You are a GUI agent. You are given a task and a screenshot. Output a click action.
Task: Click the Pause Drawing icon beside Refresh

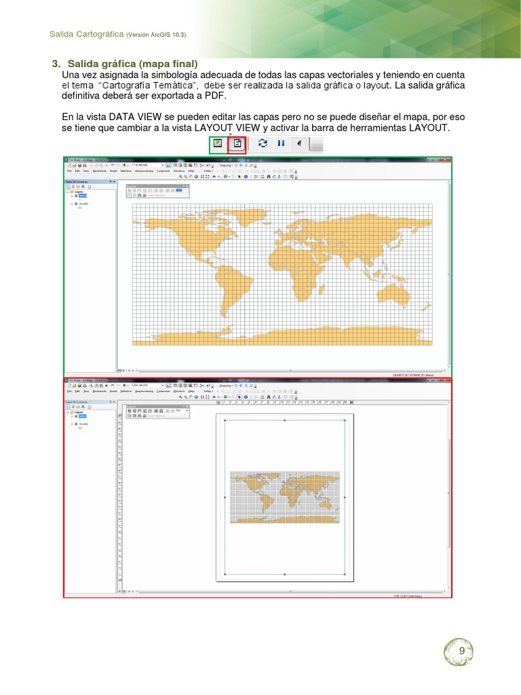[281, 143]
